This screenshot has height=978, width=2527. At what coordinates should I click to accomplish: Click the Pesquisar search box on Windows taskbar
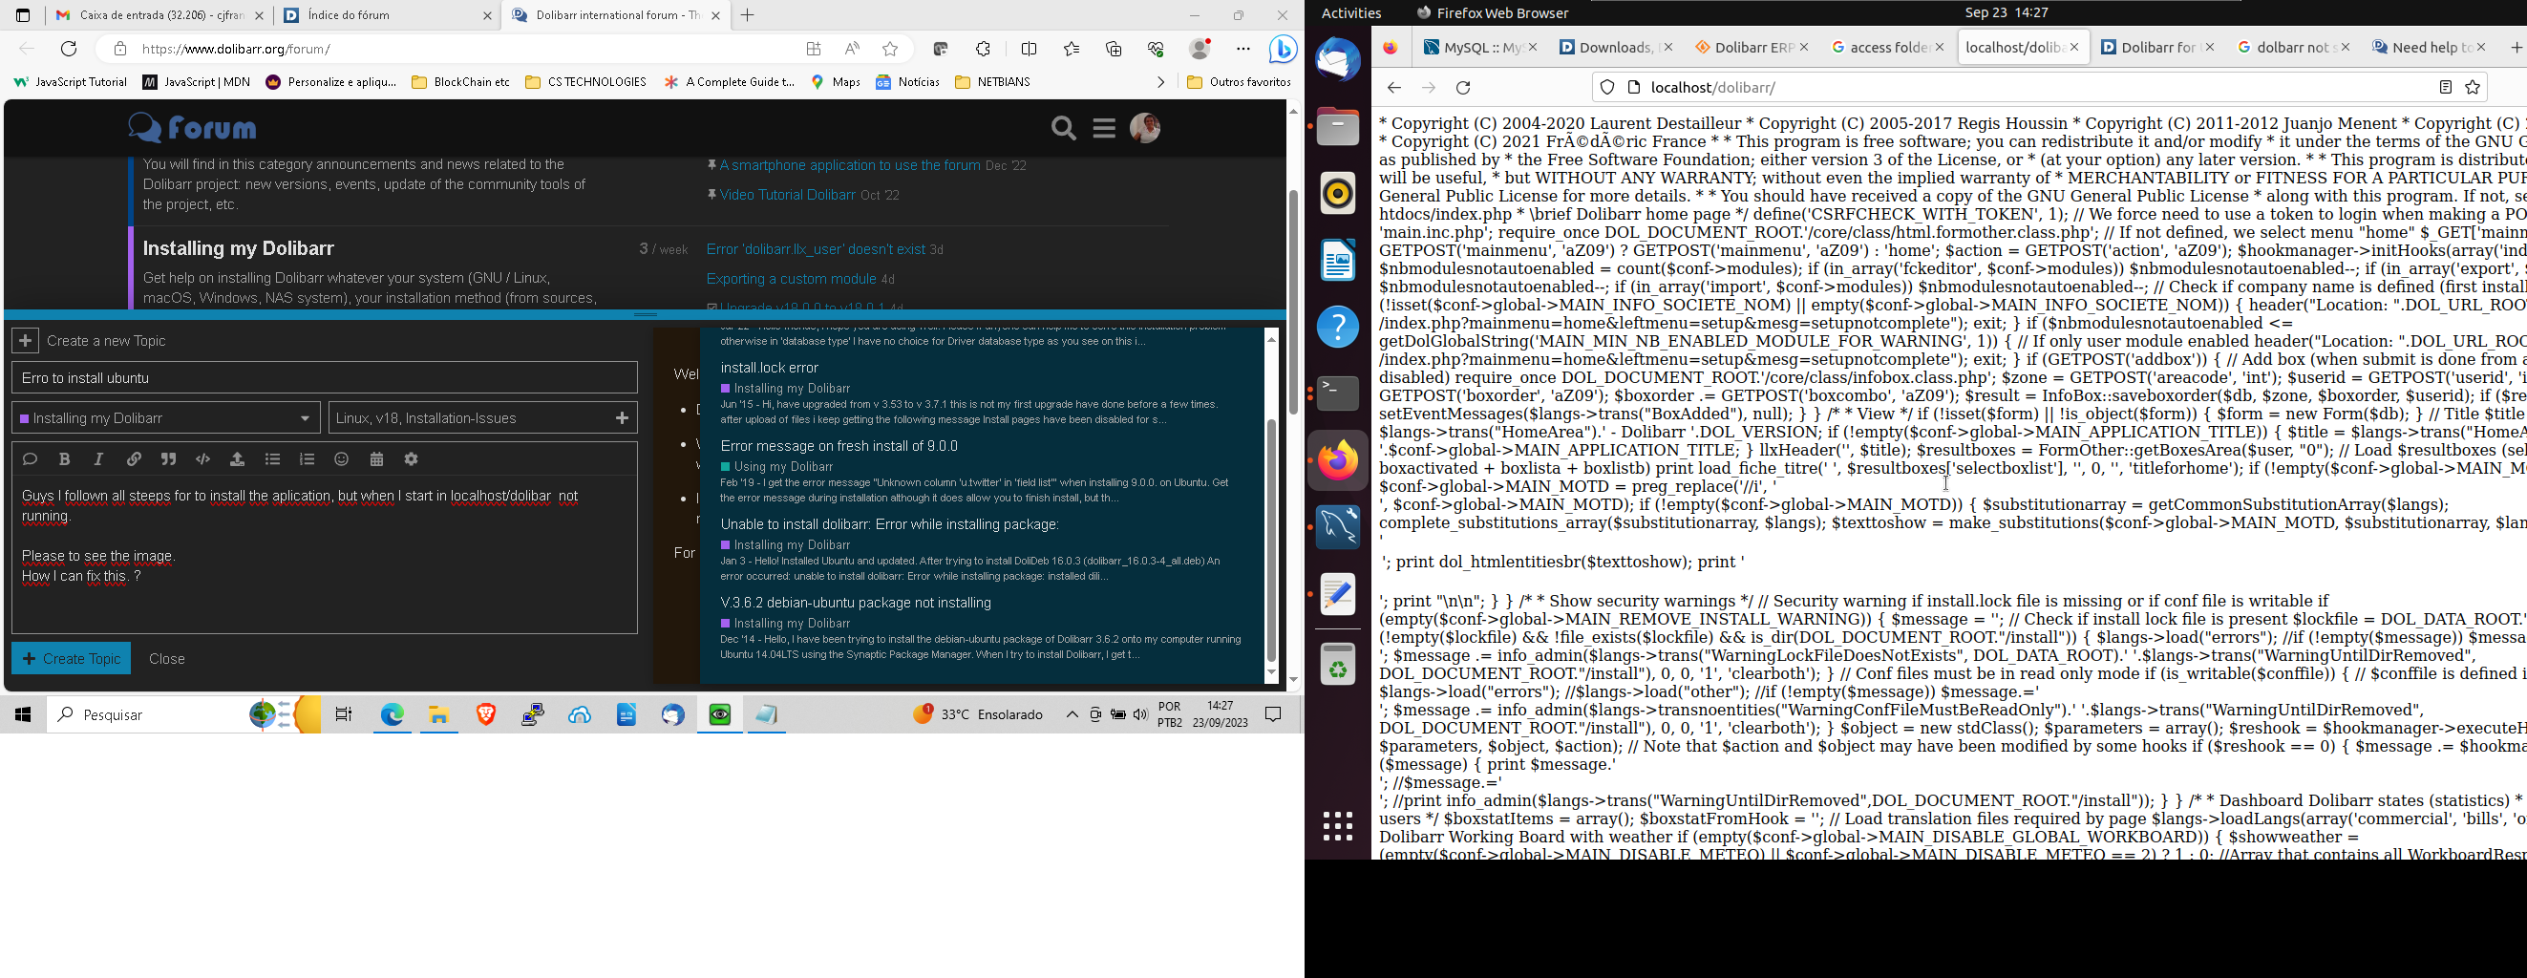point(185,715)
